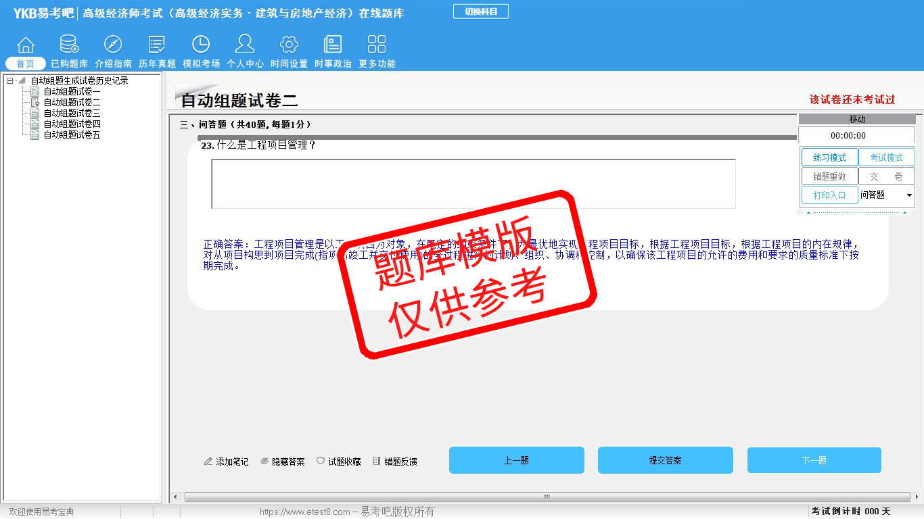Collapse the 自动组题生成试卷历史记录 tree node
924x519 pixels.
[10, 80]
